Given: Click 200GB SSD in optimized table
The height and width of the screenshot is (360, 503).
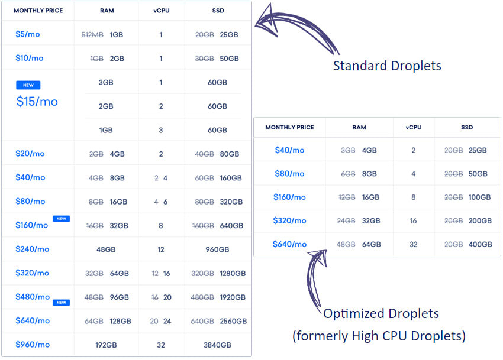Looking at the screenshot, I should (481, 221).
